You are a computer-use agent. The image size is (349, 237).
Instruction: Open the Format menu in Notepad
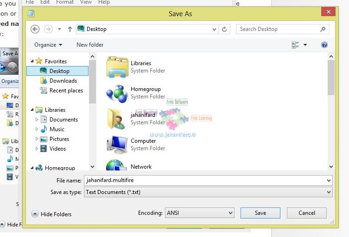click(64, 2)
